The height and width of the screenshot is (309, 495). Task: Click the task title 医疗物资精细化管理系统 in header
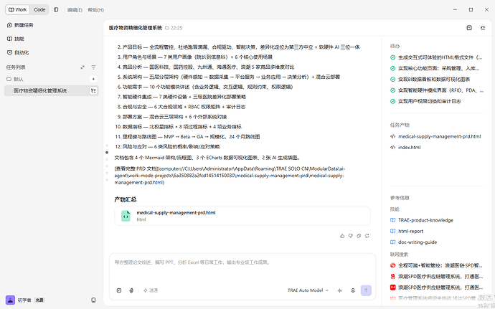(x=135, y=28)
